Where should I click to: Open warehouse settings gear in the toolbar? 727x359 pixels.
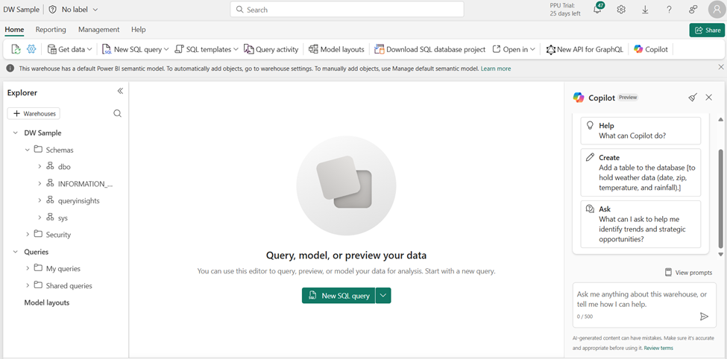(x=31, y=49)
